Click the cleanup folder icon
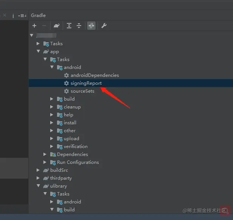233x220 pixels. click(x=60, y=107)
